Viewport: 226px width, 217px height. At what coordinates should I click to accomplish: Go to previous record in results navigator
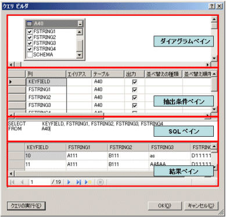pyautogui.click(x=22, y=182)
